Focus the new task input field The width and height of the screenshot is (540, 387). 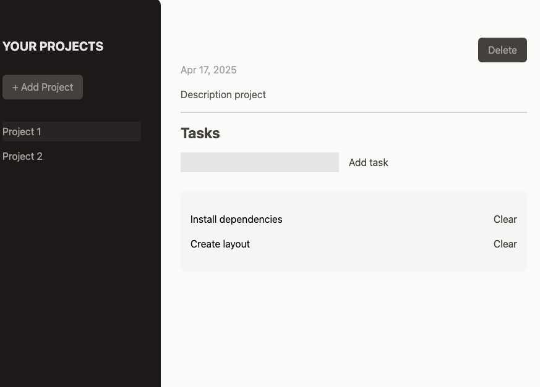(x=260, y=162)
